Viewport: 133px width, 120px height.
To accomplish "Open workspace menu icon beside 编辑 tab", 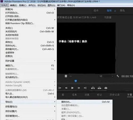I will coord(115,11).
